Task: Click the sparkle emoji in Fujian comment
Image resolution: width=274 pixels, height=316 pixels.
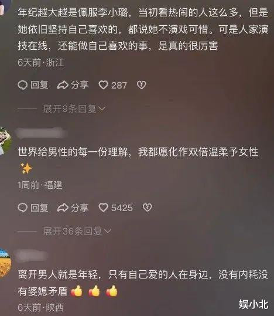Action: (26, 168)
